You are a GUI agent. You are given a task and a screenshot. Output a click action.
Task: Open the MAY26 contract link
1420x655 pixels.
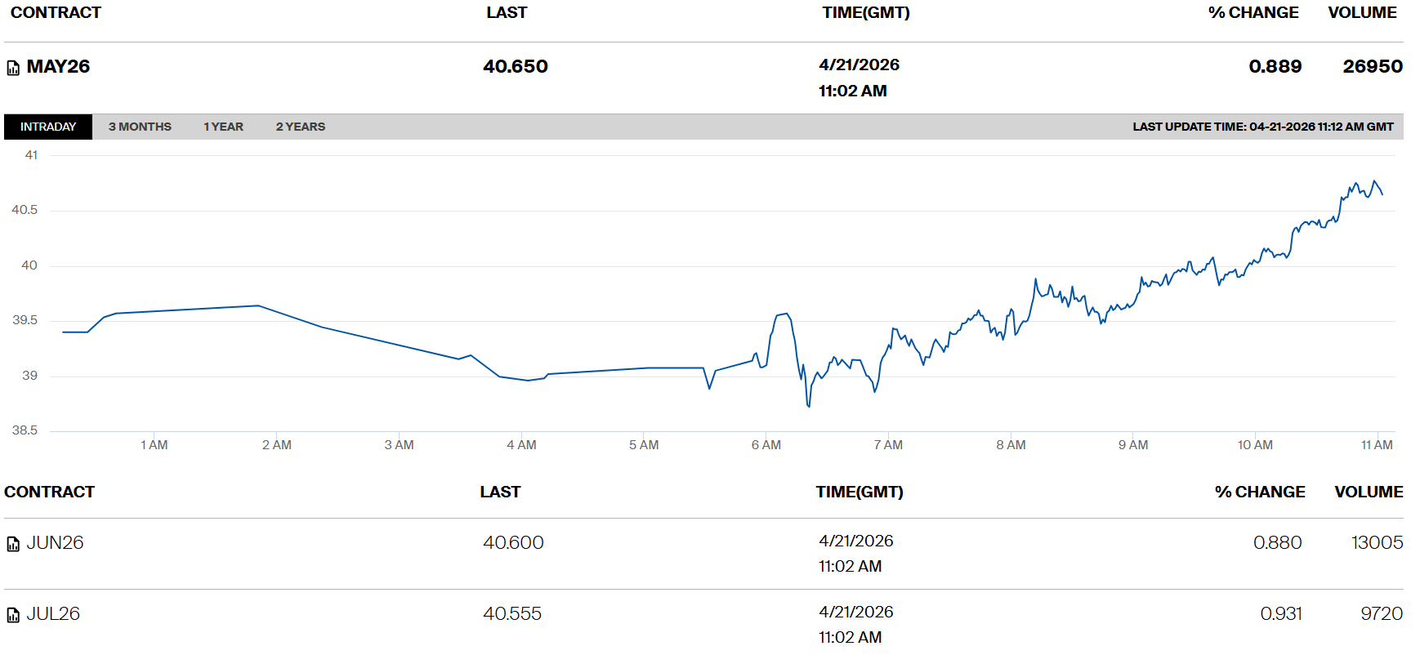(58, 67)
